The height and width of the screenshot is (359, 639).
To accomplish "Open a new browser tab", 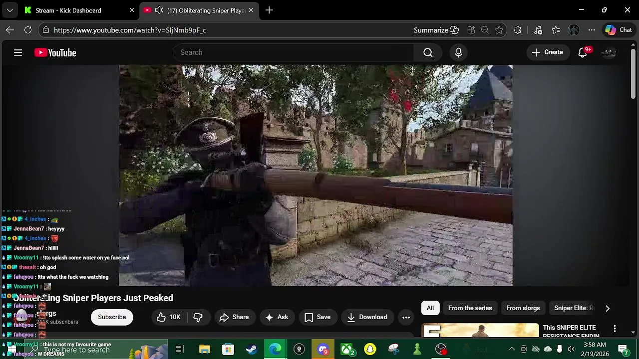I will [x=269, y=10].
